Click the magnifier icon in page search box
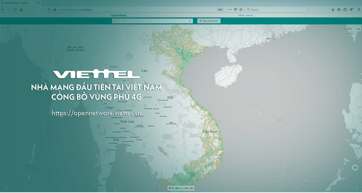This screenshot has width=362, height=193. (x=114, y=21)
